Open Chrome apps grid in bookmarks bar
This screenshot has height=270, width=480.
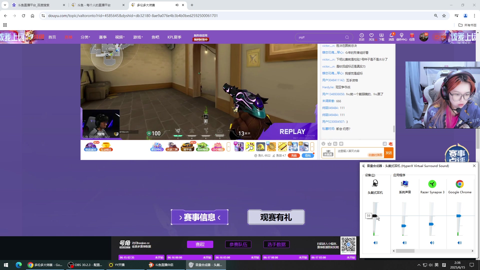click(x=5, y=25)
